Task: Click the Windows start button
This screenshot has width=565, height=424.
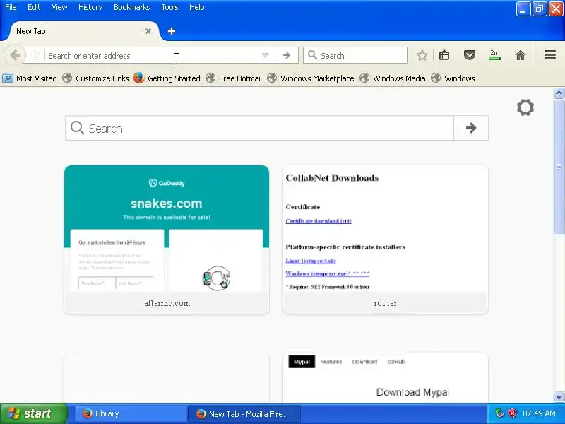Action: pyautogui.click(x=33, y=413)
